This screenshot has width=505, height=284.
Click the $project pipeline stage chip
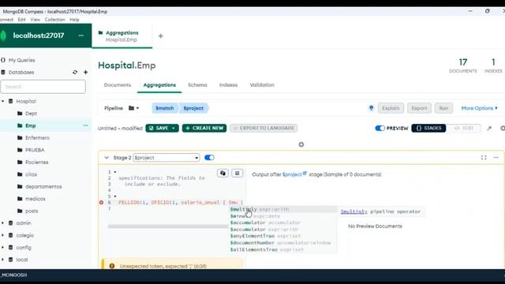[x=193, y=108]
